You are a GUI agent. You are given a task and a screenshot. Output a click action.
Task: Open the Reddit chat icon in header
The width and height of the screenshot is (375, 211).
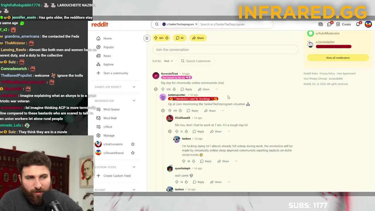(x=329, y=24)
